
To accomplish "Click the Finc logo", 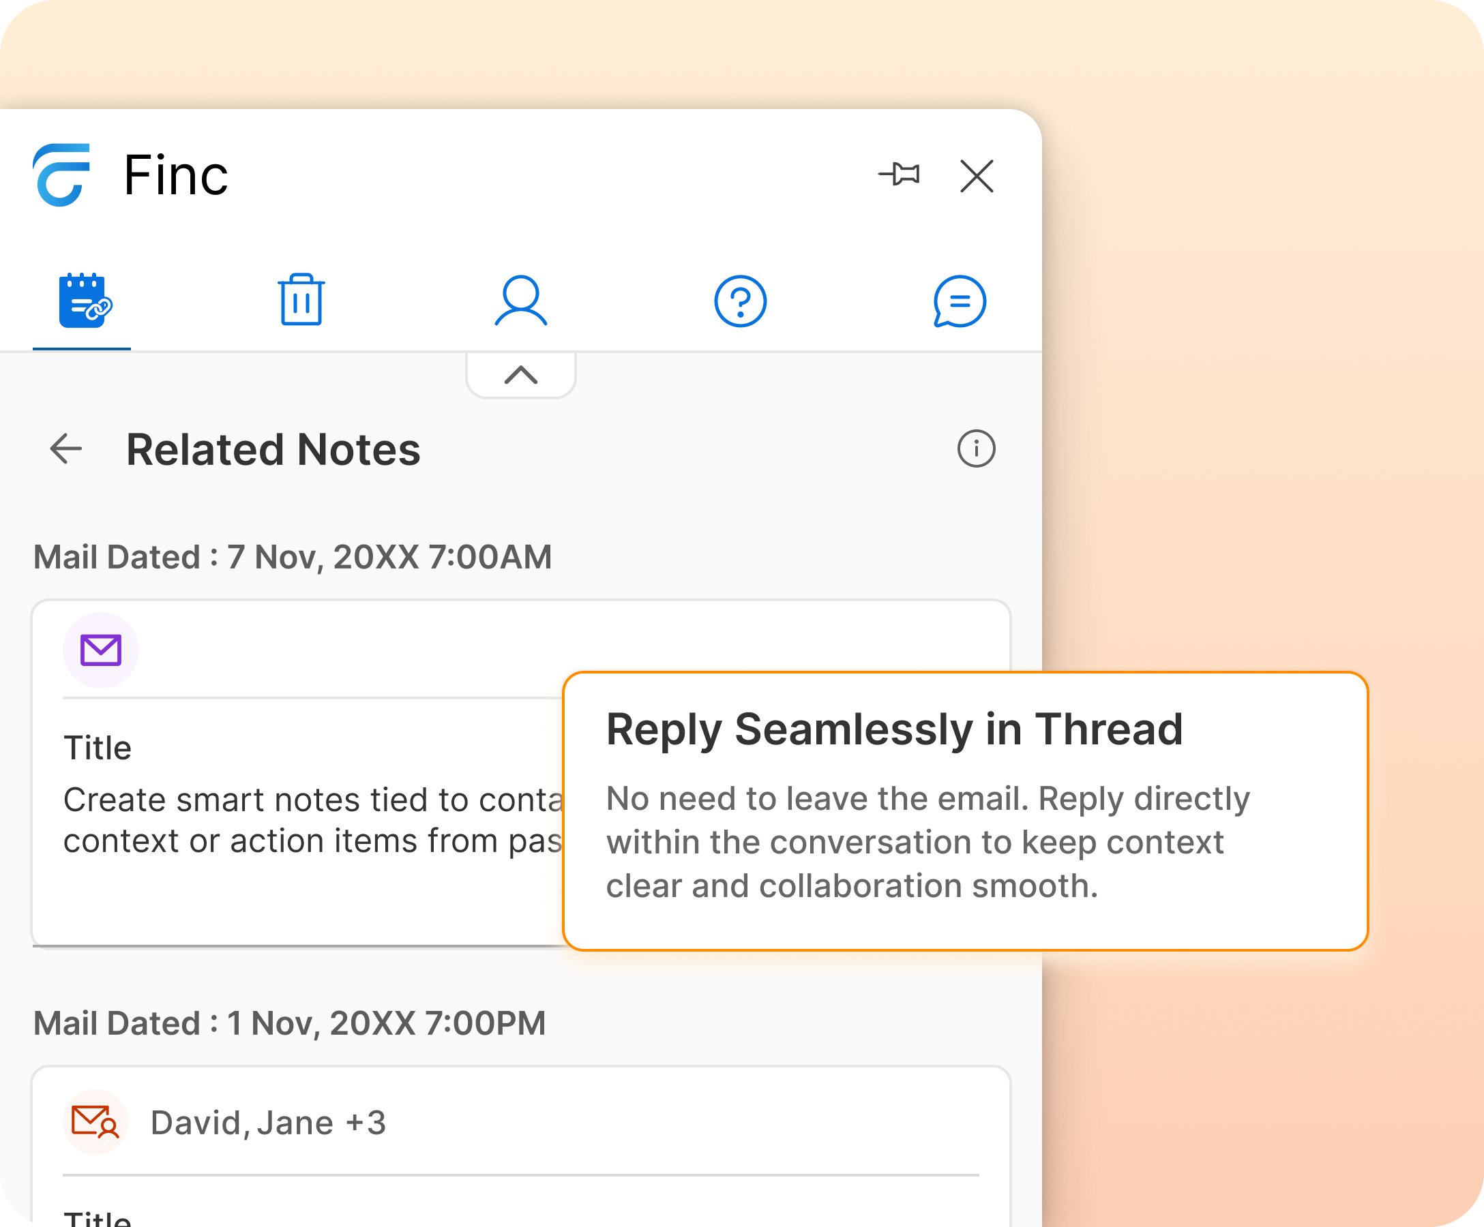I will tap(62, 175).
